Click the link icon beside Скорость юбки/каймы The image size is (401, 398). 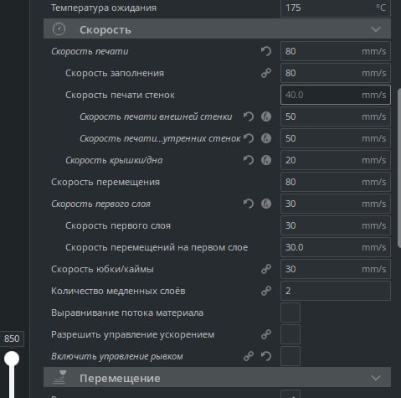click(x=266, y=269)
